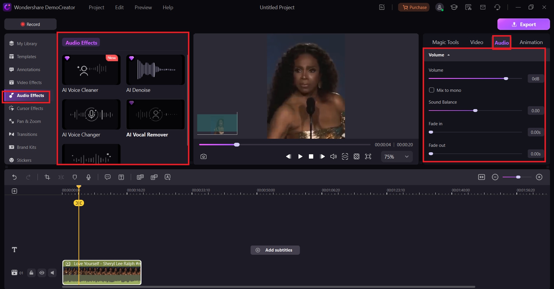Click the timeline text track T icon
Viewport: 554px width, 289px height.
(x=14, y=250)
